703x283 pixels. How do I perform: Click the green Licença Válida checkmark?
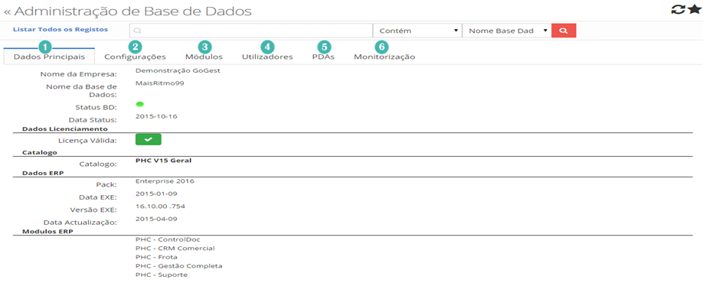149,140
